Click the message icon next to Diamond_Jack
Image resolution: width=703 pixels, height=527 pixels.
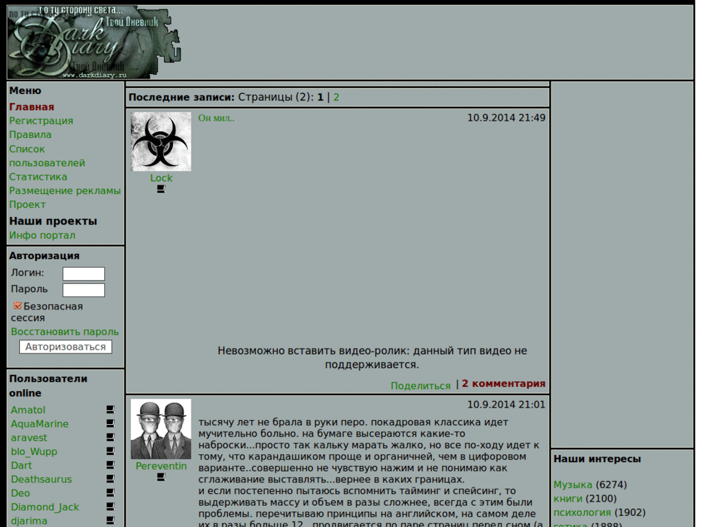point(111,507)
